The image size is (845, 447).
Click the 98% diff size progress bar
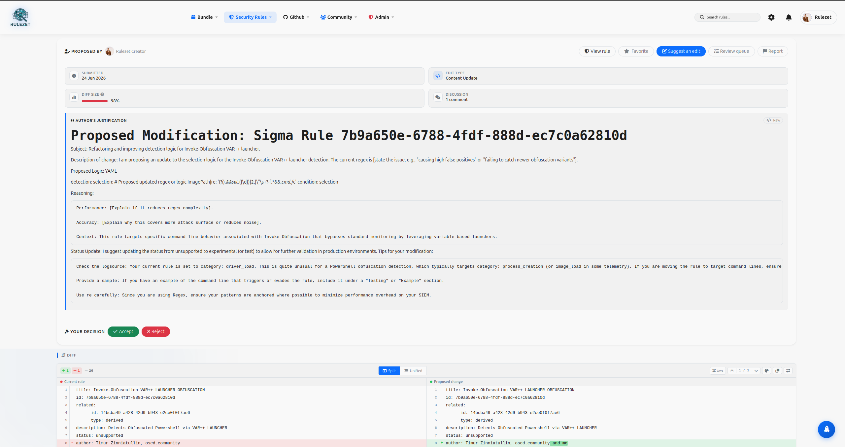(x=95, y=101)
